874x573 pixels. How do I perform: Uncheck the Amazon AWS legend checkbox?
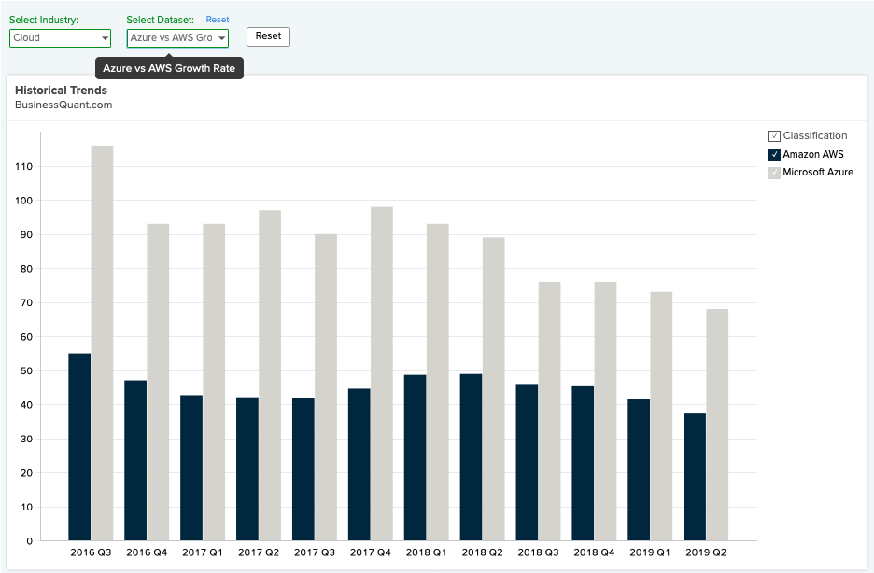click(x=774, y=154)
